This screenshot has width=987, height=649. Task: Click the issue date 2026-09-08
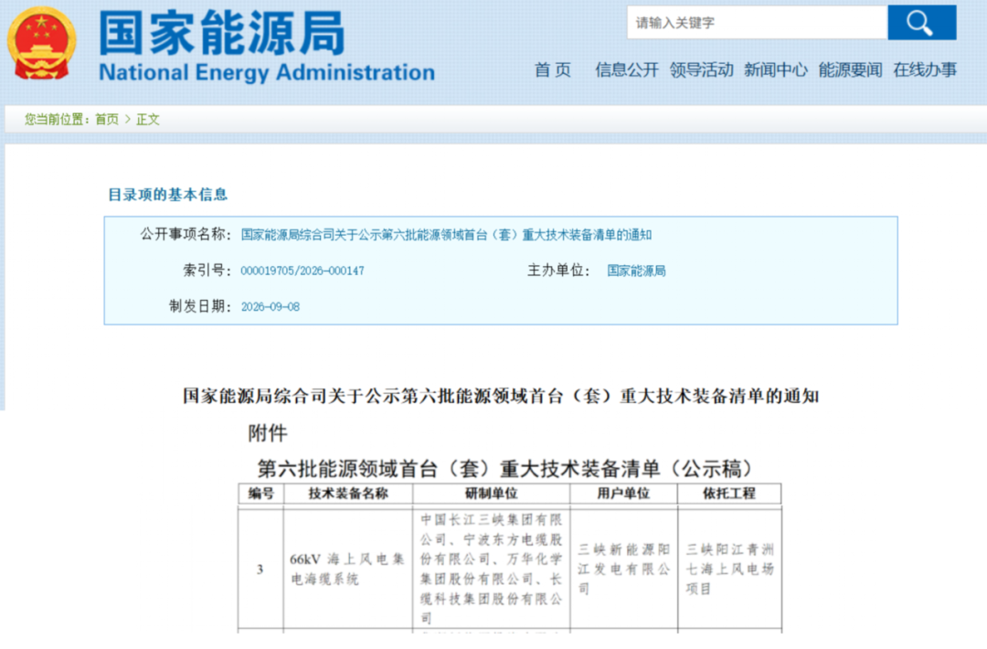[x=270, y=306]
